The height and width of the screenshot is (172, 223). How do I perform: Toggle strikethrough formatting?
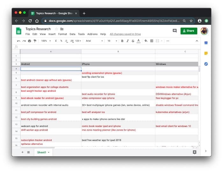pyautogui.click(x=133, y=41)
